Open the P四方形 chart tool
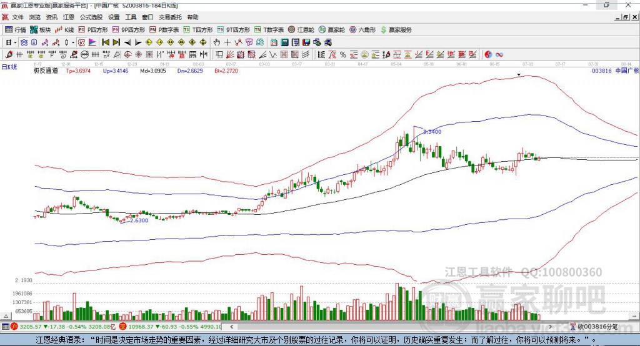Viewport: 640px width, 346px height. click(94, 29)
